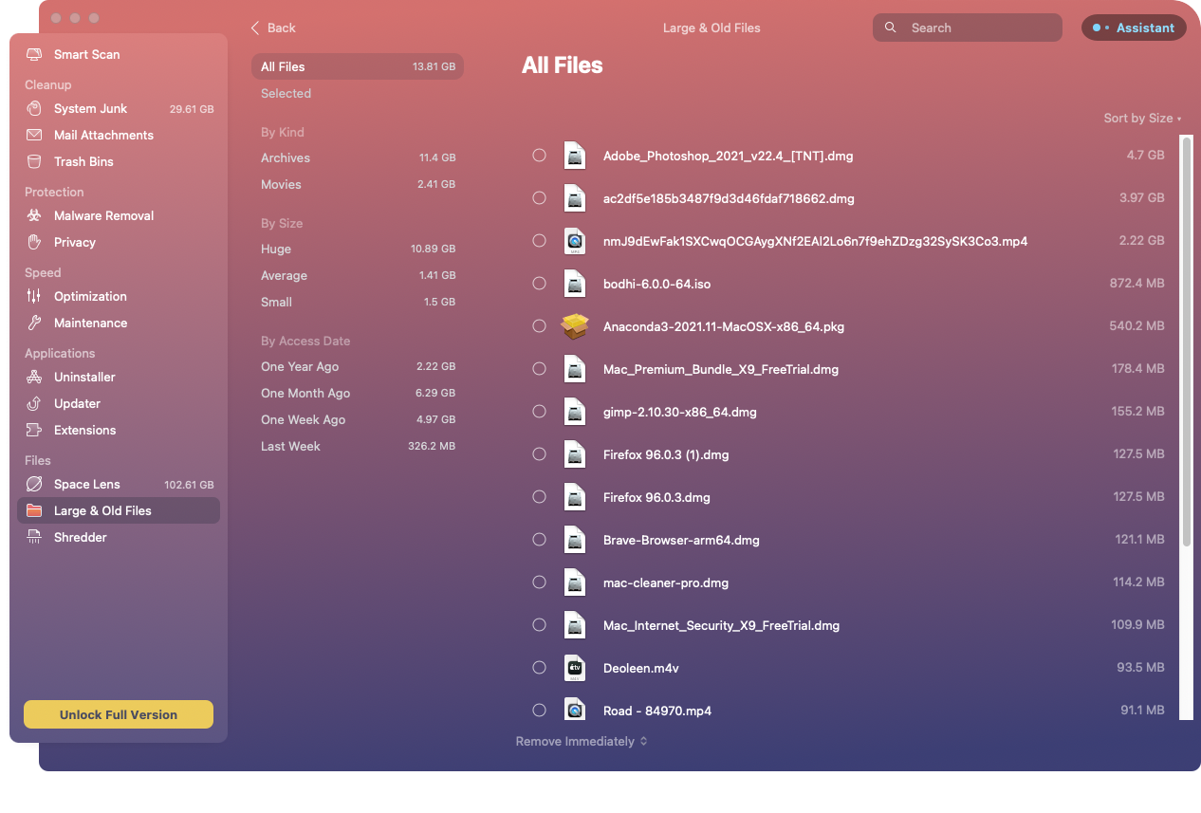This screenshot has width=1201, height=813.
Task: Click the 4.7 GB size value
Action: [x=1146, y=156]
